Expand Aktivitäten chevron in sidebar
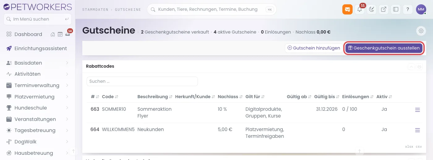 67,74
